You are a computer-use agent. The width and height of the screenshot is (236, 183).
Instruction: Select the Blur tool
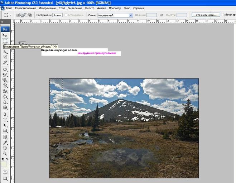(5, 102)
